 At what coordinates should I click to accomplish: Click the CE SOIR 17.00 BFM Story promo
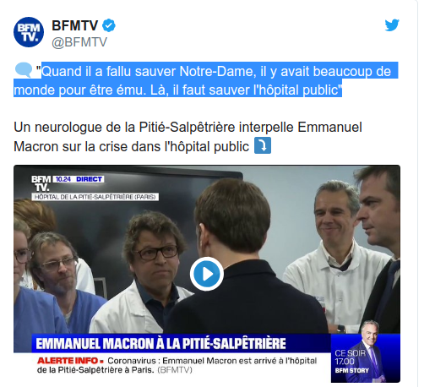(366, 358)
